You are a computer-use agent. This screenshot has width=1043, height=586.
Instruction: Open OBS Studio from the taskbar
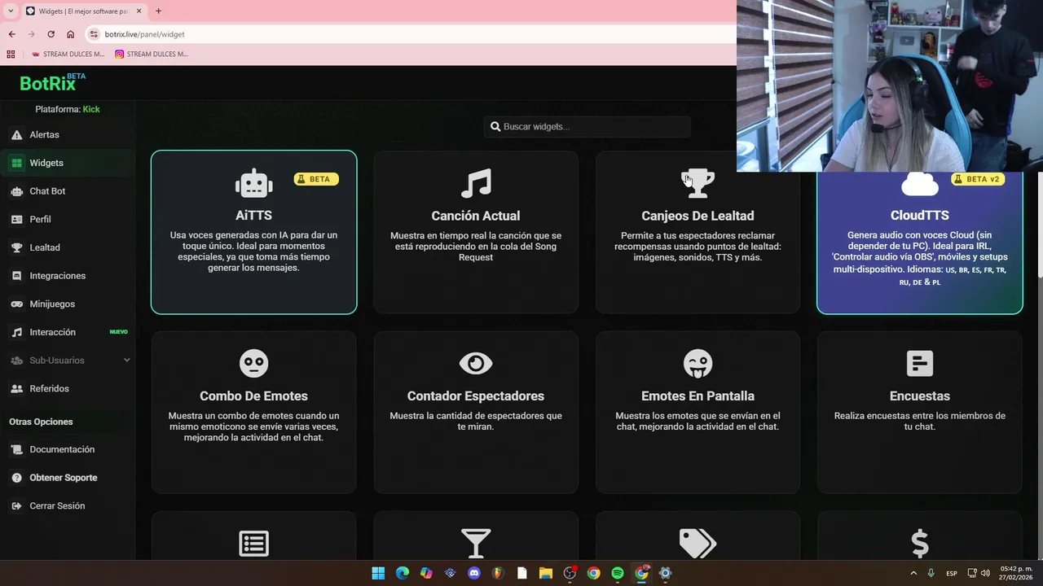click(570, 573)
